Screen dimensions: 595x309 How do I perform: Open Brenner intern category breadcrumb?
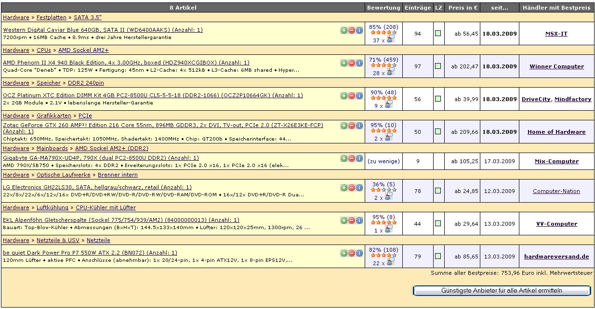[118, 175]
